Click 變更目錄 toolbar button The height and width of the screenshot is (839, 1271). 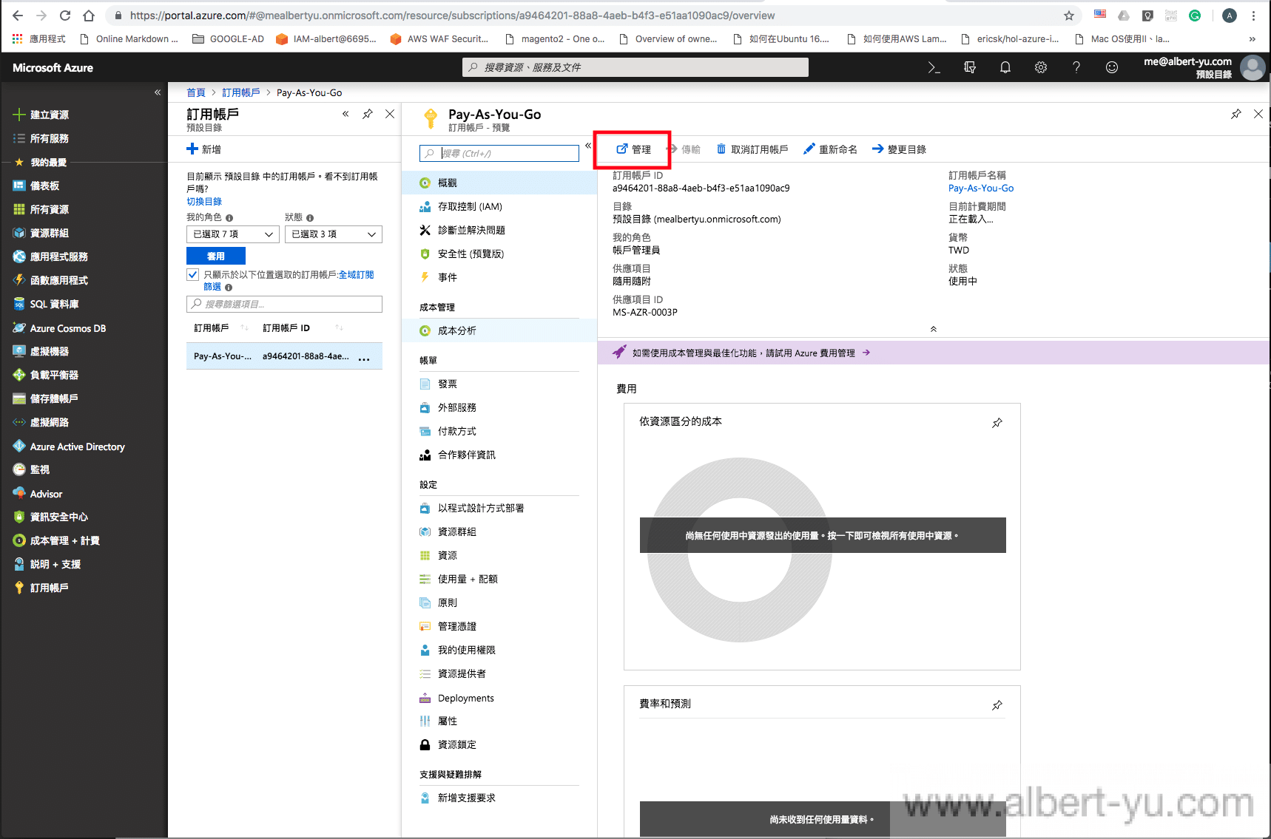[x=899, y=149]
